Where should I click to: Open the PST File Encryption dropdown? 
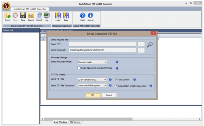(x=92, y=86)
